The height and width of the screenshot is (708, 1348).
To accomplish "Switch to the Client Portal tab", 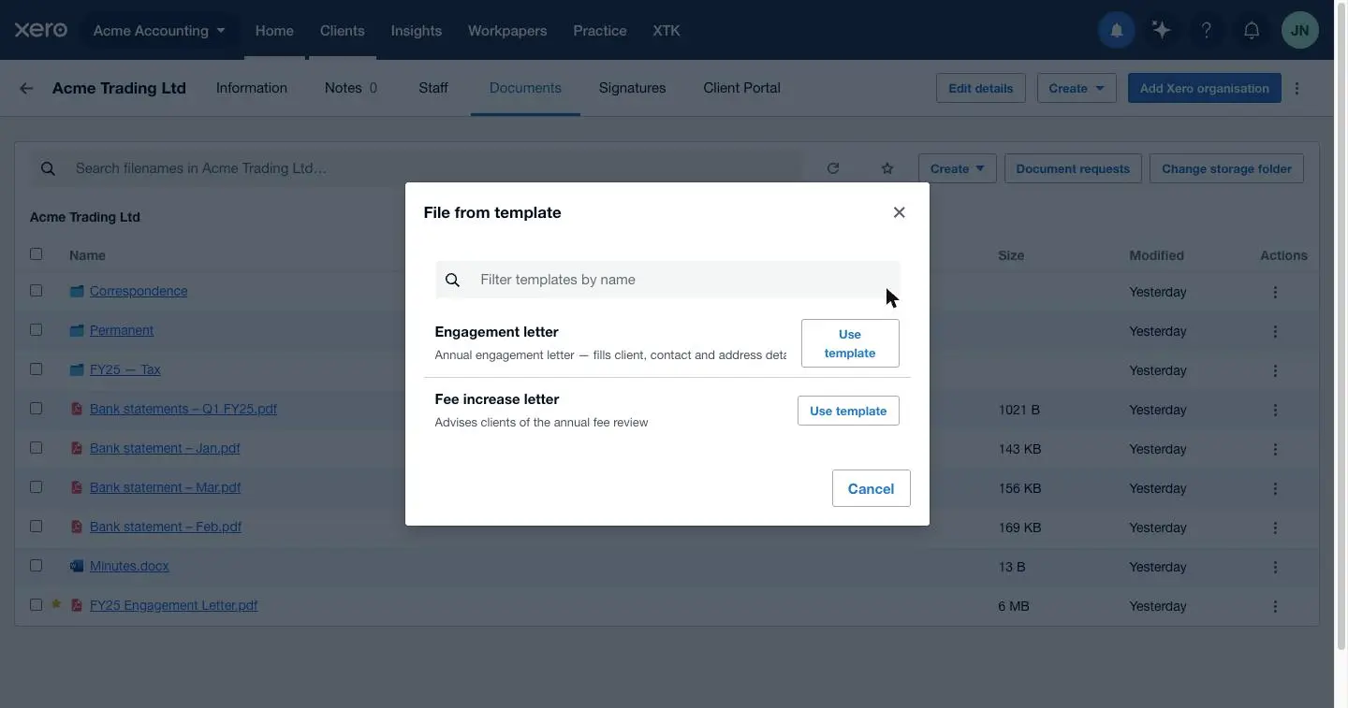I will coord(742,88).
